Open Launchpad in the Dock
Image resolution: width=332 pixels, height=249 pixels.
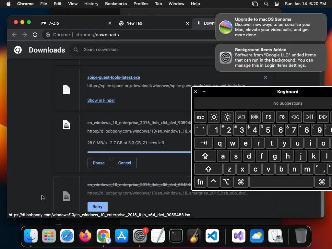[x=49, y=236]
